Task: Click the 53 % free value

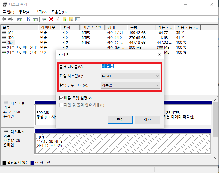Action: pyautogui.click(x=180, y=33)
